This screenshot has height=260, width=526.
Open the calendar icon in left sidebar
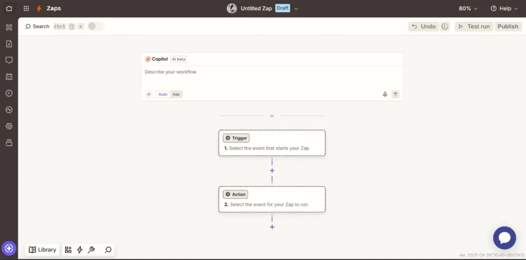click(x=9, y=77)
